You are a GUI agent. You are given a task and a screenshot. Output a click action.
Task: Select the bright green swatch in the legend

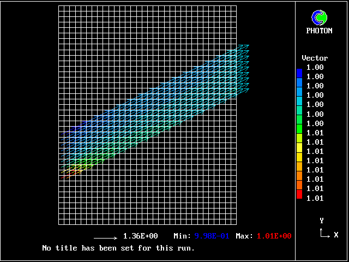click(299, 129)
